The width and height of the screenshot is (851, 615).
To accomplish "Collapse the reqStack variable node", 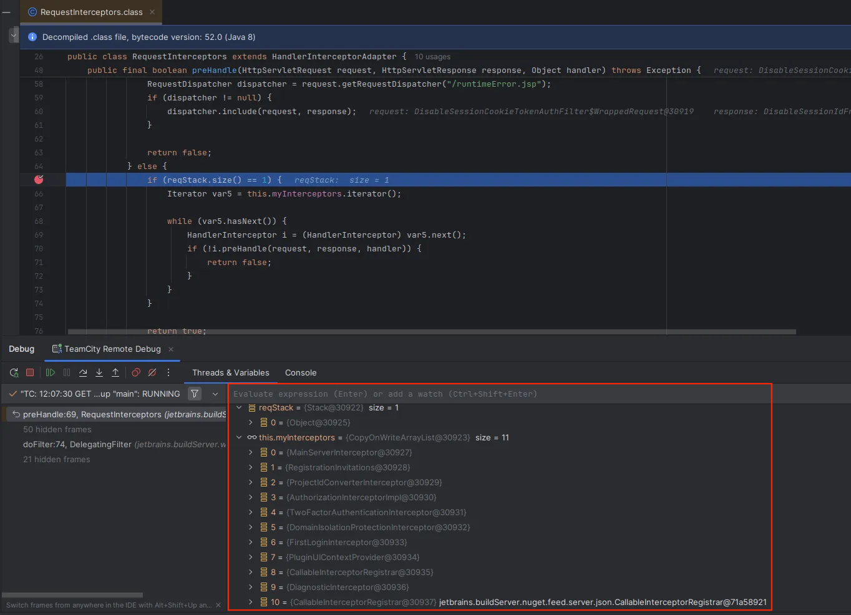I will [239, 407].
